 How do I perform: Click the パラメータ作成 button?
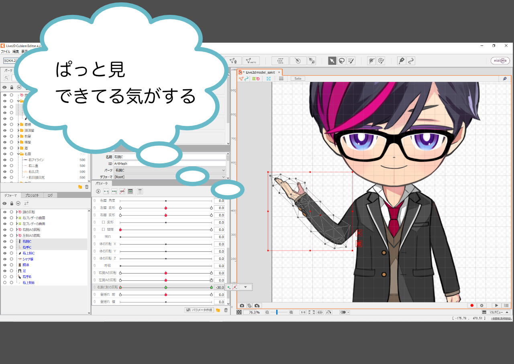(x=199, y=310)
